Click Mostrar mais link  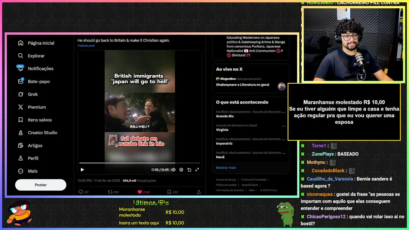[226, 168]
